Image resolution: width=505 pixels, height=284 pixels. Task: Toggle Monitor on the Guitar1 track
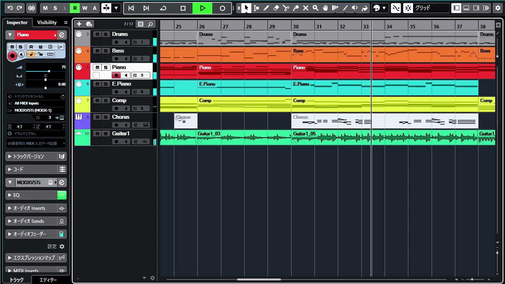[126, 142]
